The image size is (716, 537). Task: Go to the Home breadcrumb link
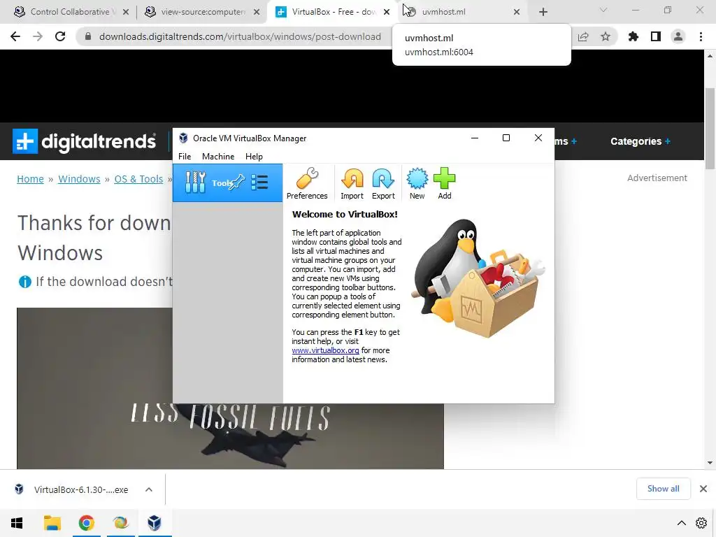tap(30, 179)
